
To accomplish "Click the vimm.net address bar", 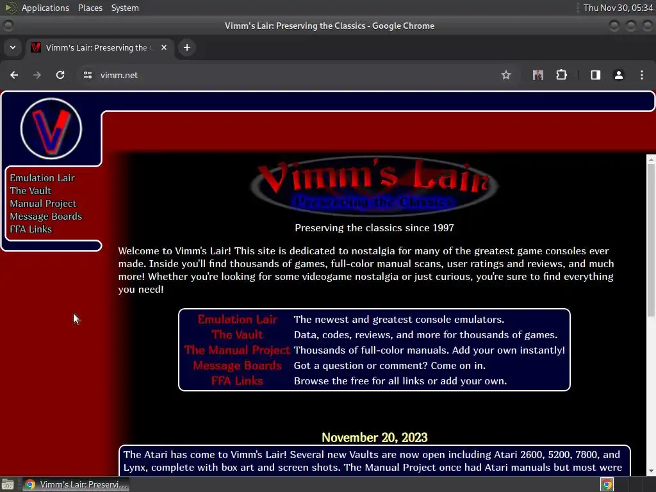I will pyautogui.click(x=293, y=75).
